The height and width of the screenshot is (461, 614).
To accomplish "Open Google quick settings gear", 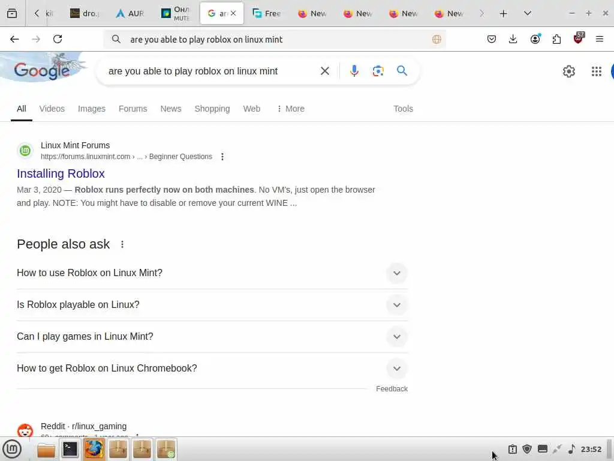I will pos(568,71).
